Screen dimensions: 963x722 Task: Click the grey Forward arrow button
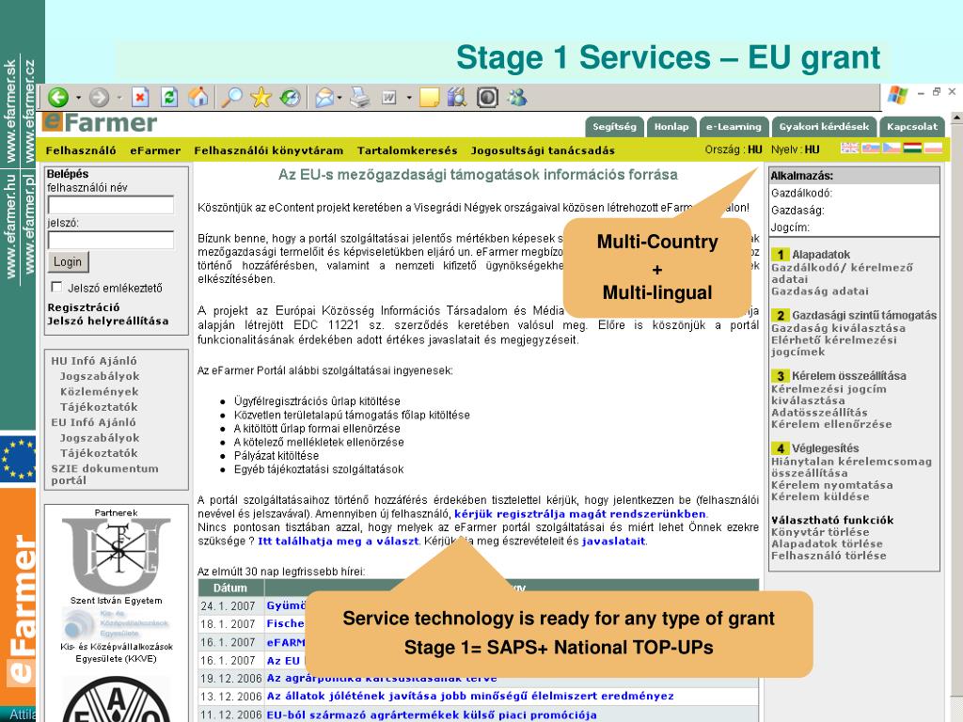point(99,97)
